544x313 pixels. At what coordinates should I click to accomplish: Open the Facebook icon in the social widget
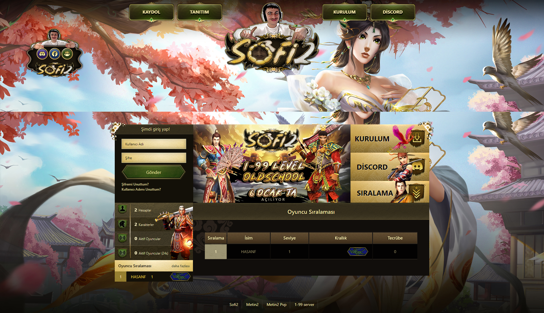55,54
